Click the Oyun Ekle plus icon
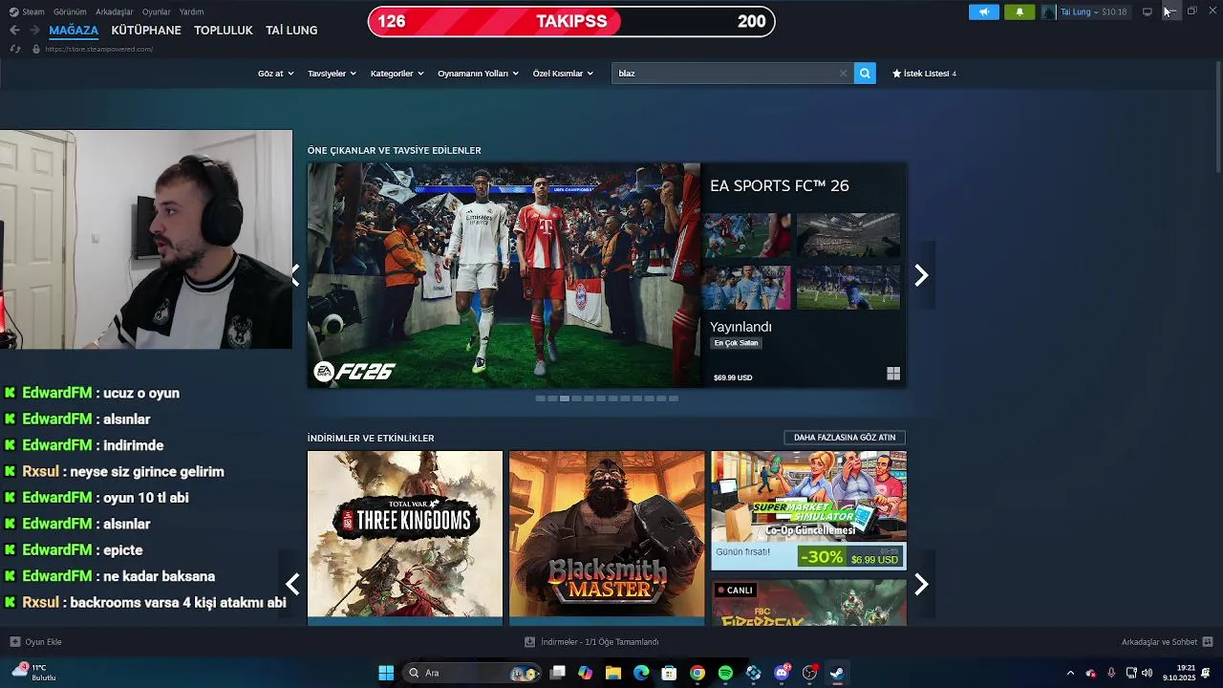Image resolution: width=1223 pixels, height=688 pixels. click(14, 642)
